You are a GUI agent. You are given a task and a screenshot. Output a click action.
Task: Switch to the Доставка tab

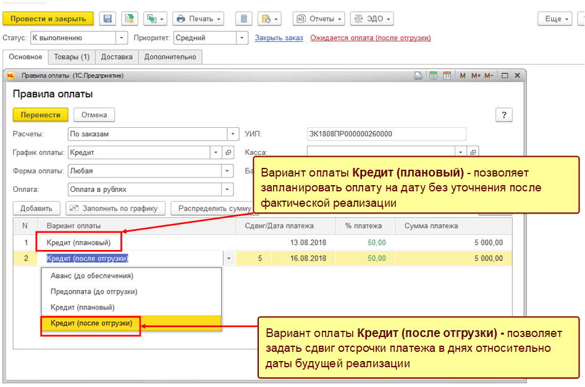coord(117,57)
